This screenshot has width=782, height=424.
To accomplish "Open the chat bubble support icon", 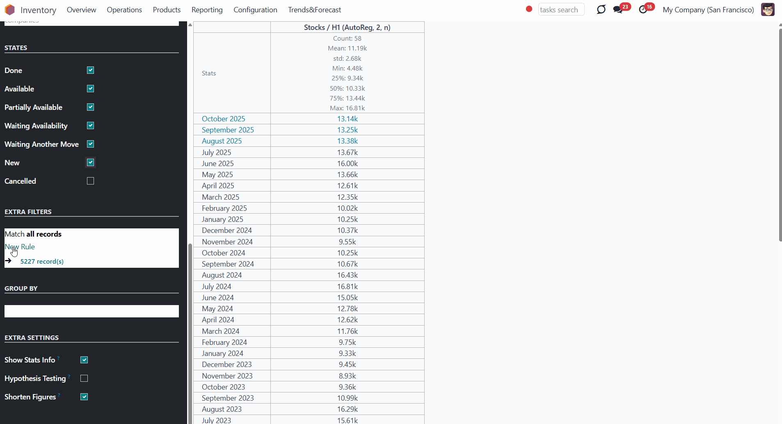I will [x=601, y=9].
